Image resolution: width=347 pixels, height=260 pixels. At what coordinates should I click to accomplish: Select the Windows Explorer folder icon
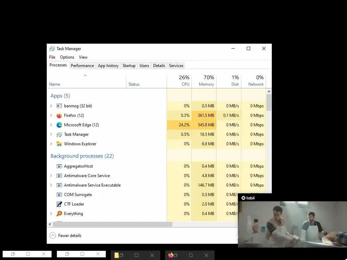pyautogui.click(x=59, y=144)
